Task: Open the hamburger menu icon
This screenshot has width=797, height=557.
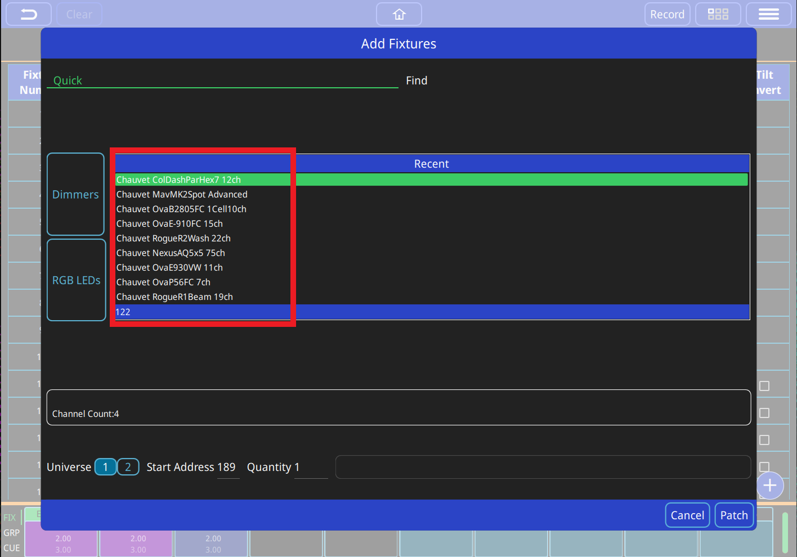Action: point(768,15)
